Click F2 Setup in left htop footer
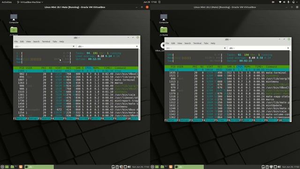 (32, 119)
